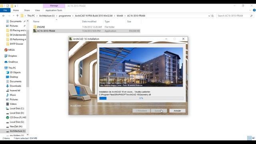Select the ENGINE folder icon
This screenshot has height=144, width=256.
[35, 27]
